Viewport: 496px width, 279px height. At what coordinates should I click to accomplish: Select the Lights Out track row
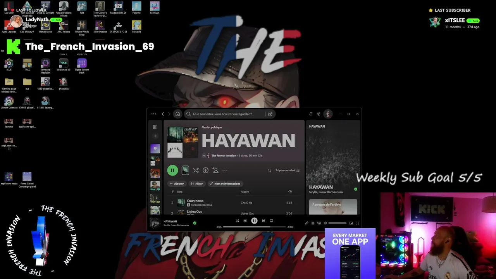(x=234, y=212)
